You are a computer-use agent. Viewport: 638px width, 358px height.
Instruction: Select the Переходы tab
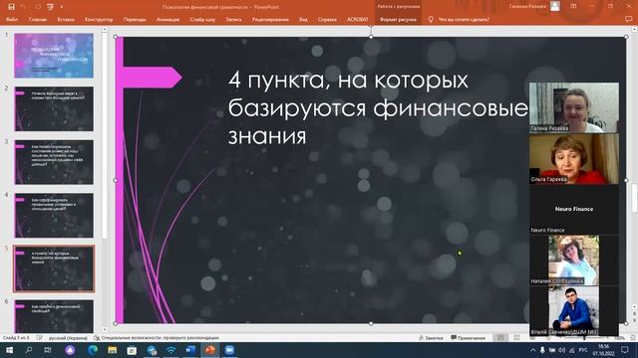click(135, 19)
